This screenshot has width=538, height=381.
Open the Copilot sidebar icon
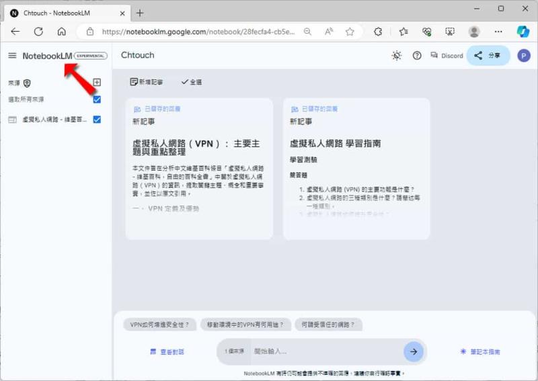tap(523, 32)
